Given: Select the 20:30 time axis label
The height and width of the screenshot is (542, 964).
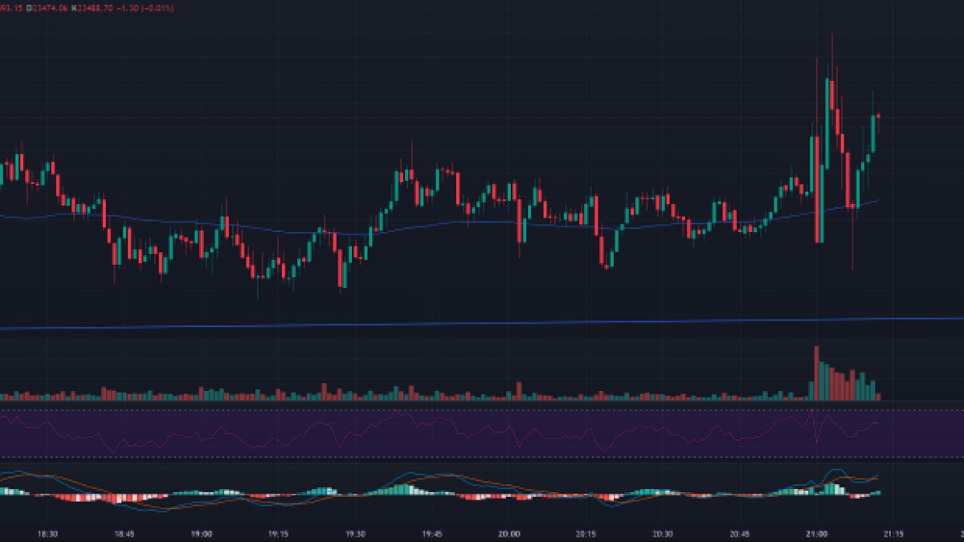Looking at the screenshot, I should pos(663,533).
